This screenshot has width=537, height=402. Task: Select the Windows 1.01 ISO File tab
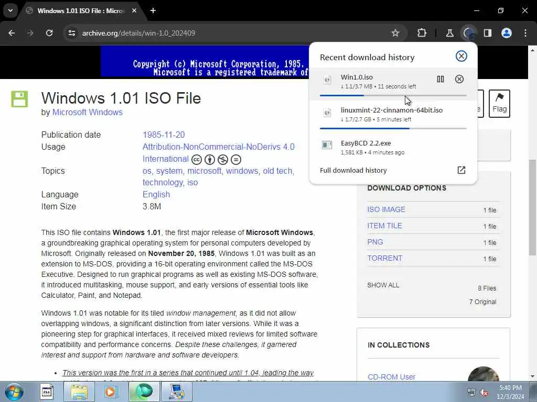click(x=80, y=11)
